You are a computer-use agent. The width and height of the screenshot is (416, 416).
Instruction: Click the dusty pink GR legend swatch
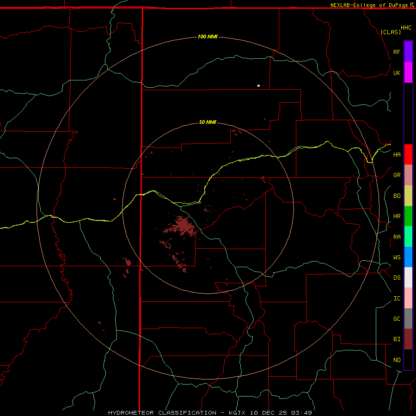(408, 175)
